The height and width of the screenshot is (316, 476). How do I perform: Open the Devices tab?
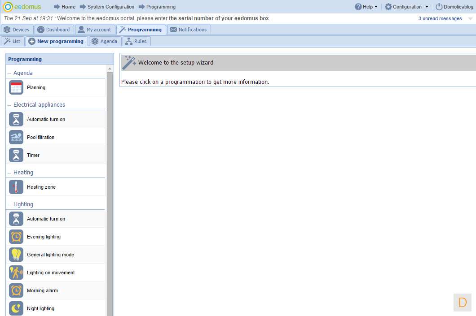tap(17, 30)
